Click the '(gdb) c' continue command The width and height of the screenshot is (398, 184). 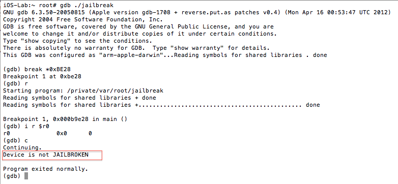click(15, 140)
